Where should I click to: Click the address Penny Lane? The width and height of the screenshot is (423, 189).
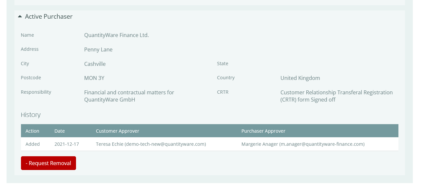point(98,49)
